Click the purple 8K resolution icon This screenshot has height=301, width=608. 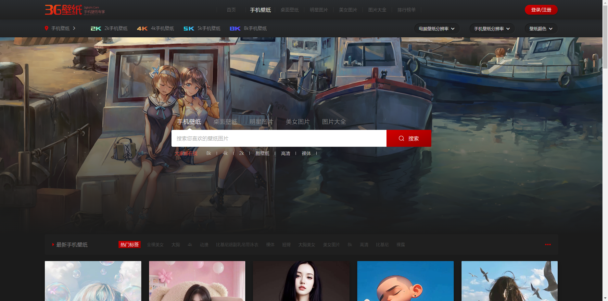[235, 29]
